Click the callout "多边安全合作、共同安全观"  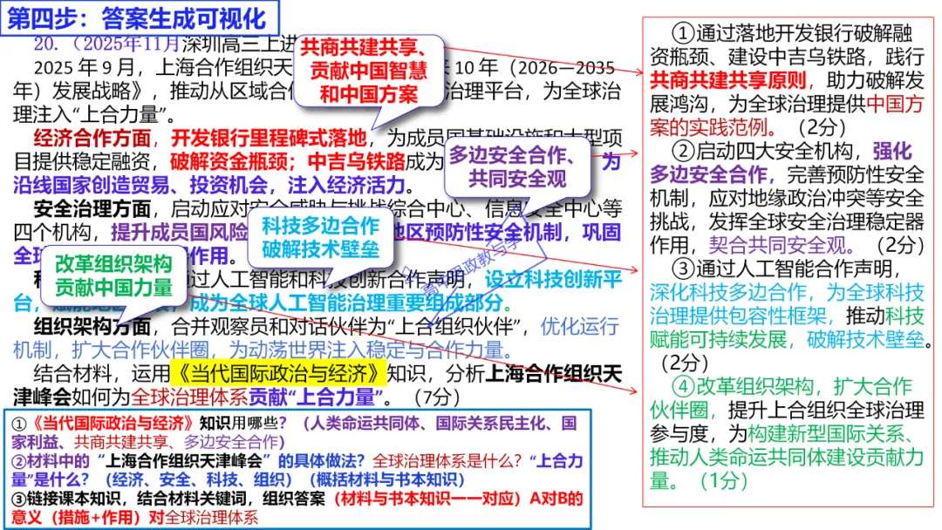click(x=517, y=166)
